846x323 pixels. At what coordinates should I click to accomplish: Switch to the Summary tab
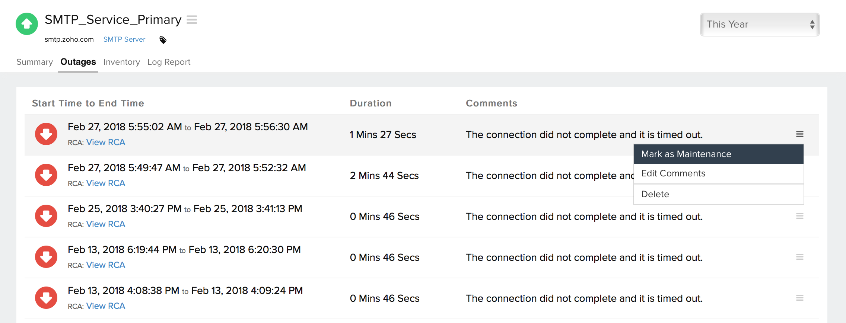point(35,62)
